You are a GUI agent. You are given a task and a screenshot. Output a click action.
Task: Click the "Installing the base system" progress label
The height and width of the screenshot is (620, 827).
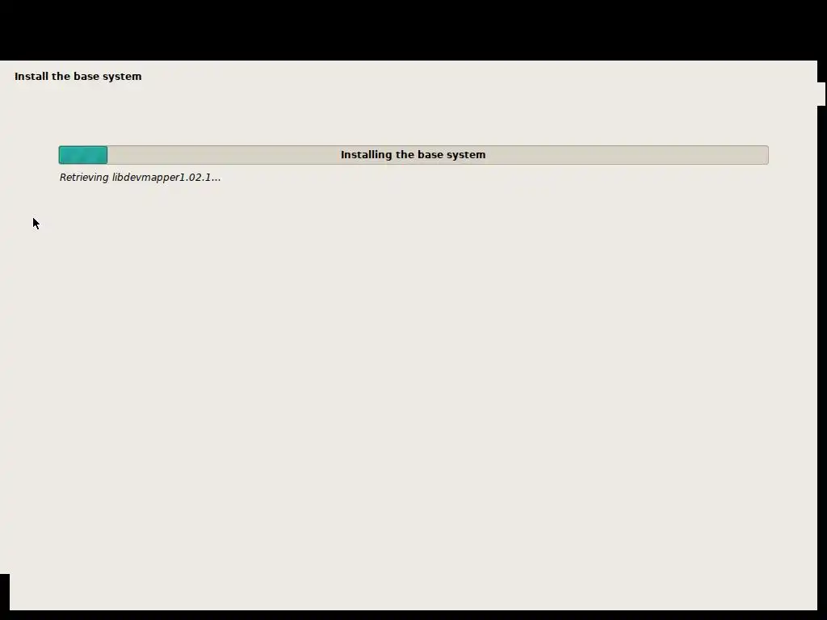[413, 155]
